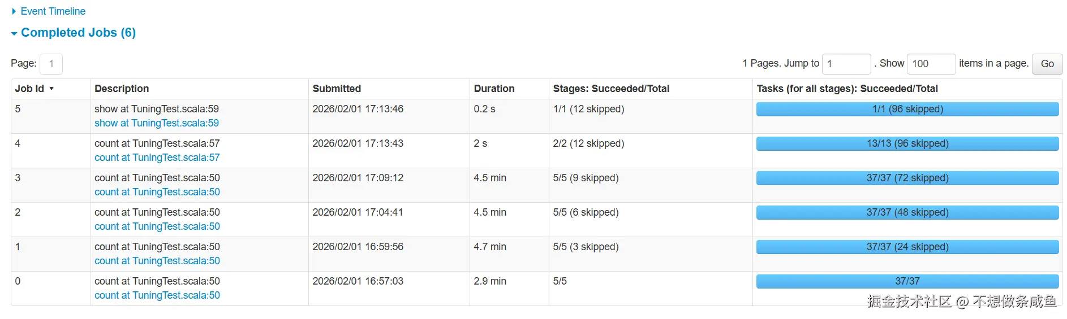Screen dimensions: 1067x319
Task: Open the count at TuningTest.scala:57 link
Action: (x=157, y=158)
